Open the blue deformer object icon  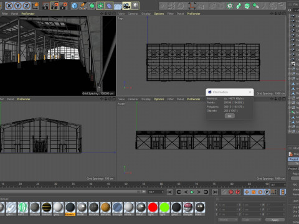[109, 6]
